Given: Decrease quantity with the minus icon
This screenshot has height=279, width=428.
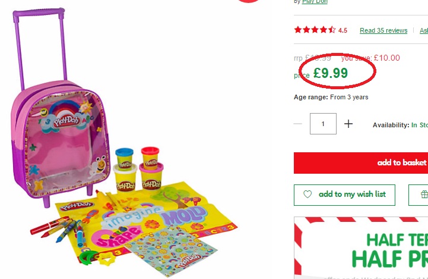Looking at the screenshot, I should (298, 124).
